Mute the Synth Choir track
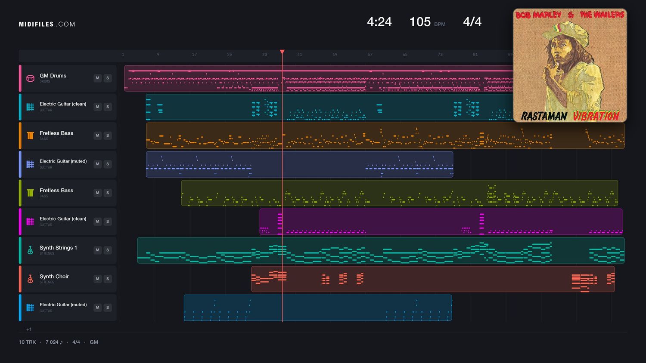The height and width of the screenshot is (363, 646). (x=98, y=279)
